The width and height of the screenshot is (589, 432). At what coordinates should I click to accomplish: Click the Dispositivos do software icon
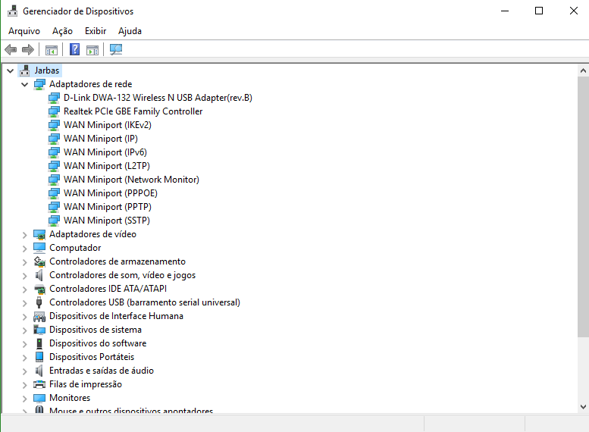coord(39,343)
